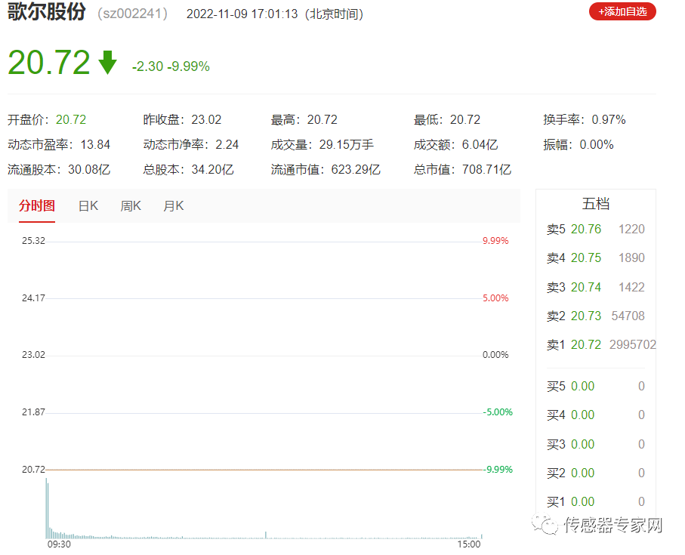Click the 总股本 34.20亿 field
This screenshot has height=555, width=685.
click(188, 169)
